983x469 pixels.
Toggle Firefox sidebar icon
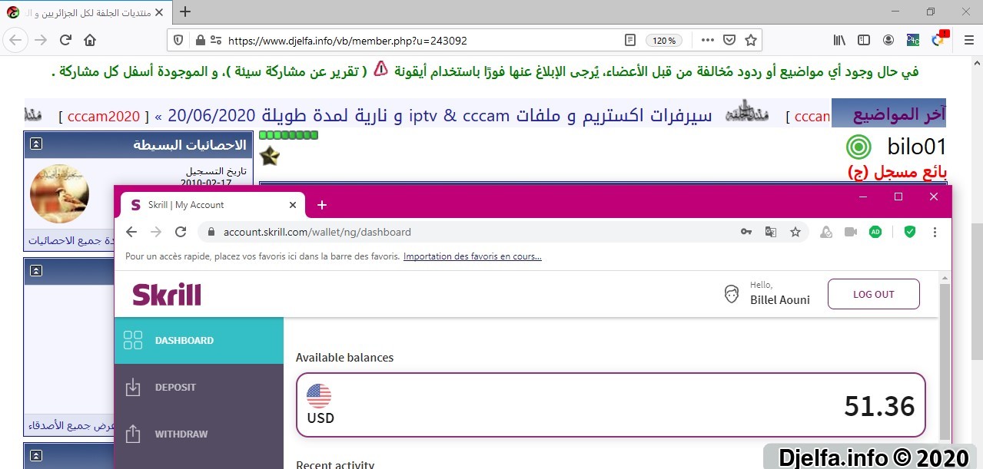[x=864, y=40]
